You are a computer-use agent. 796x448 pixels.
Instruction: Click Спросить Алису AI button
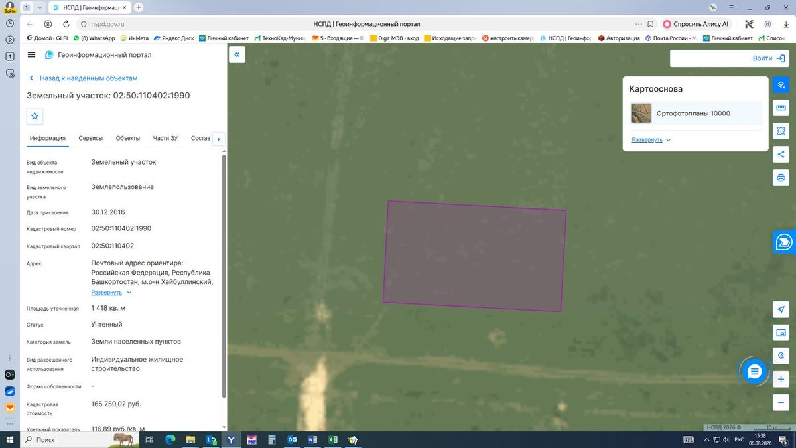[x=696, y=23]
